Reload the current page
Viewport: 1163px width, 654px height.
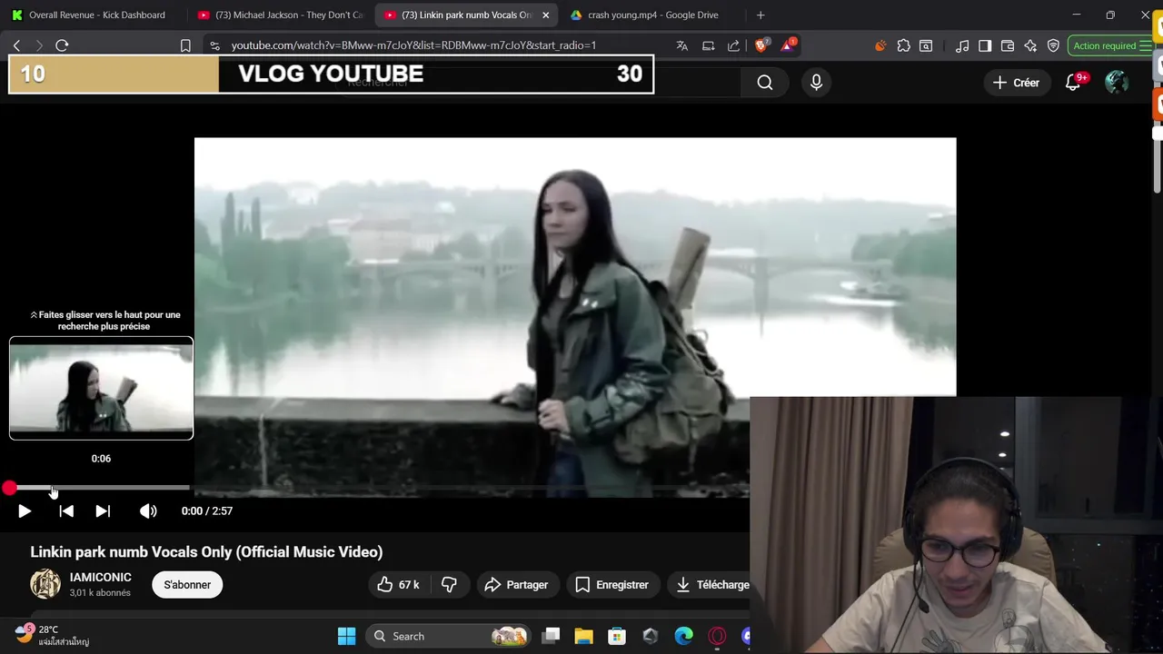(62, 45)
